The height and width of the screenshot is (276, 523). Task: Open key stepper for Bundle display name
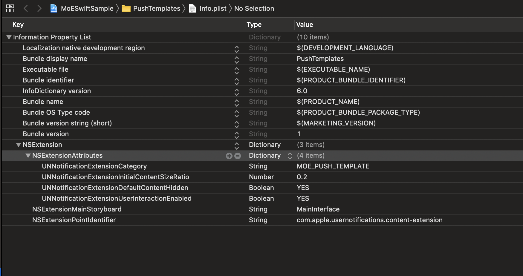[237, 60]
